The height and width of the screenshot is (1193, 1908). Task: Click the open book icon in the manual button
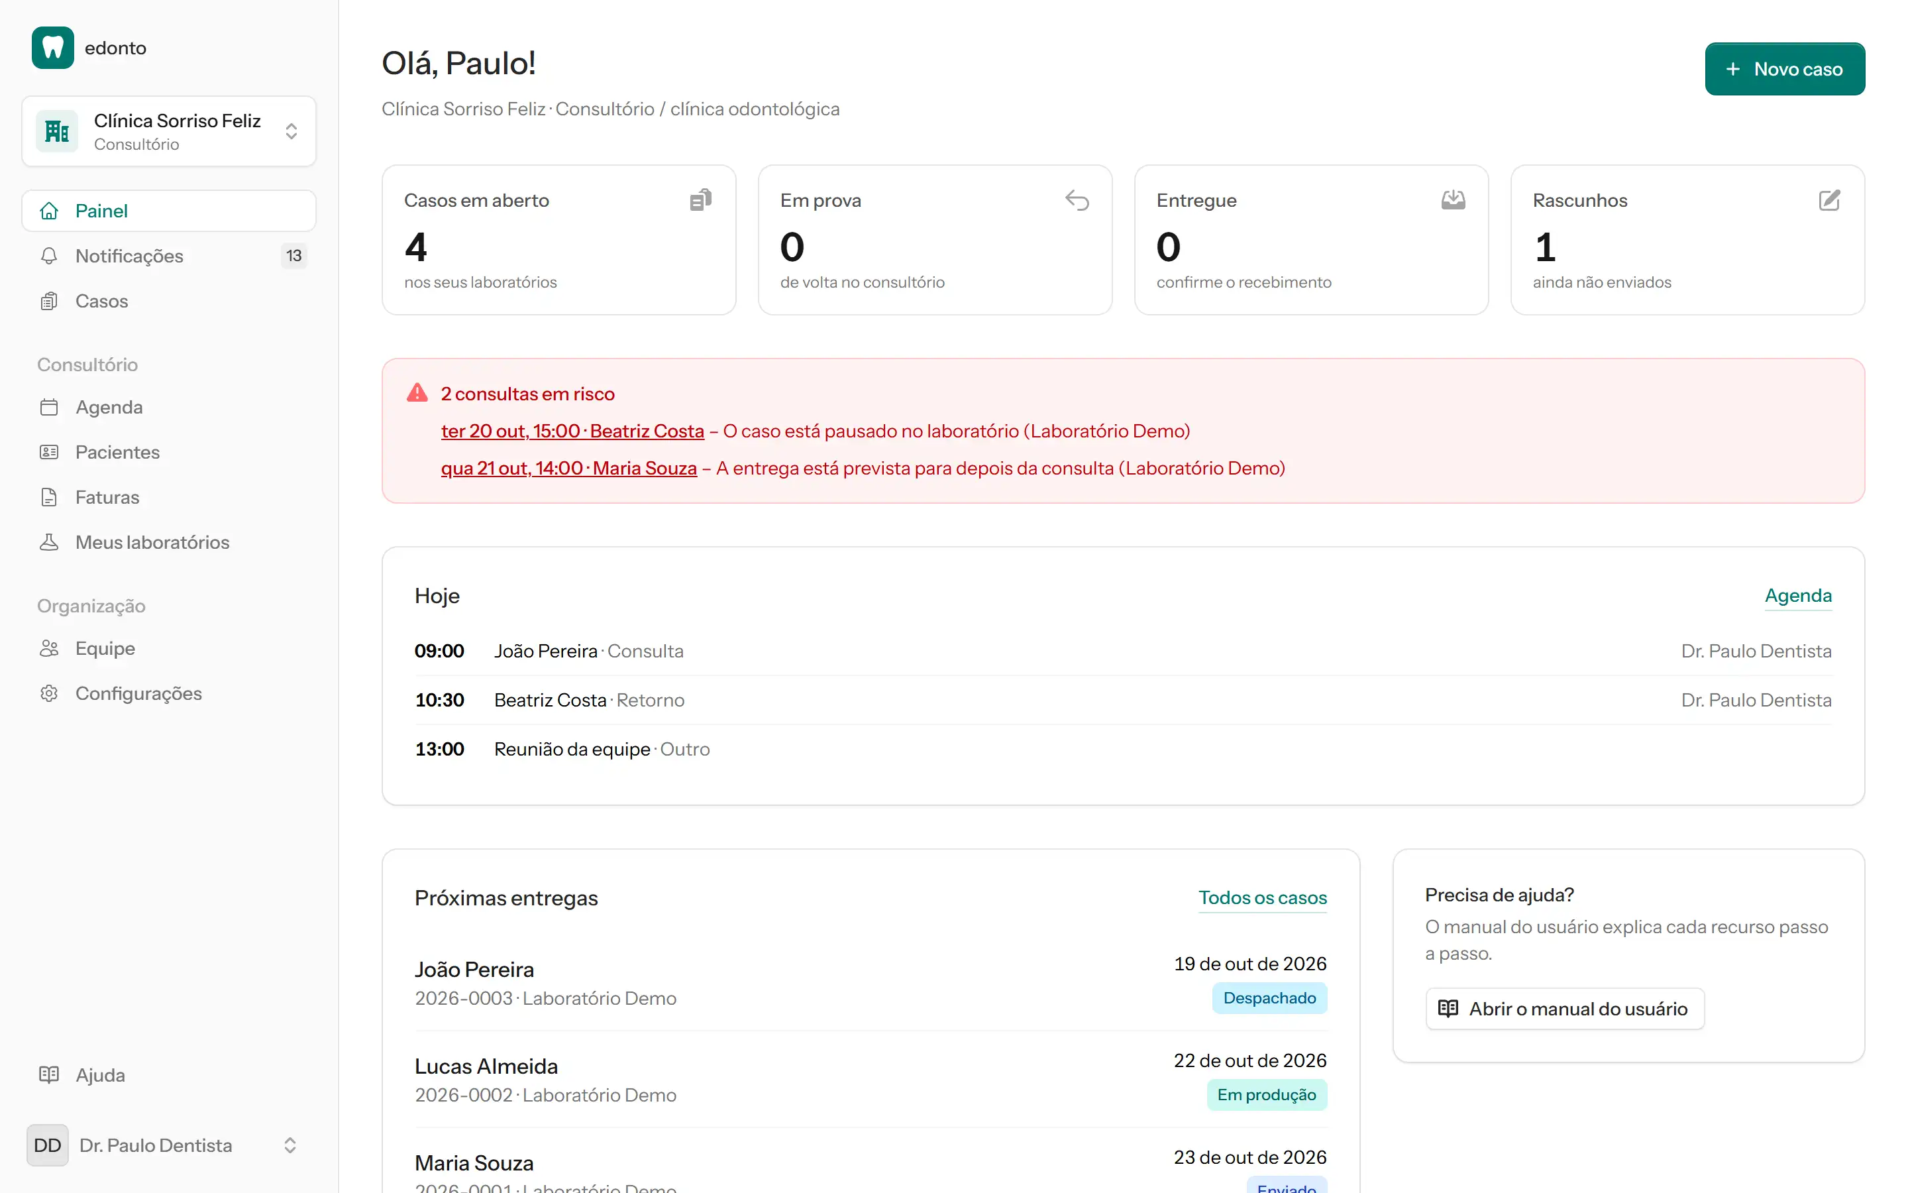point(1448,1009)
